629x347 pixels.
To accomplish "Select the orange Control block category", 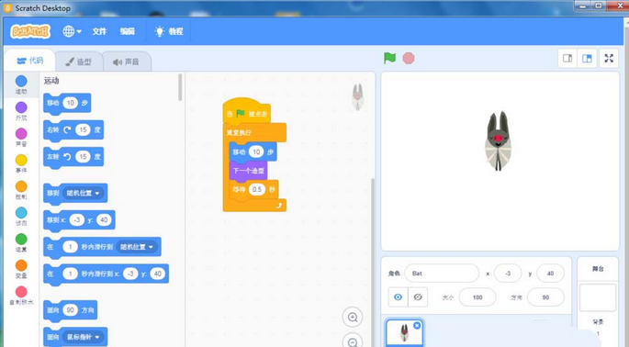I will (x=21, y=190).
